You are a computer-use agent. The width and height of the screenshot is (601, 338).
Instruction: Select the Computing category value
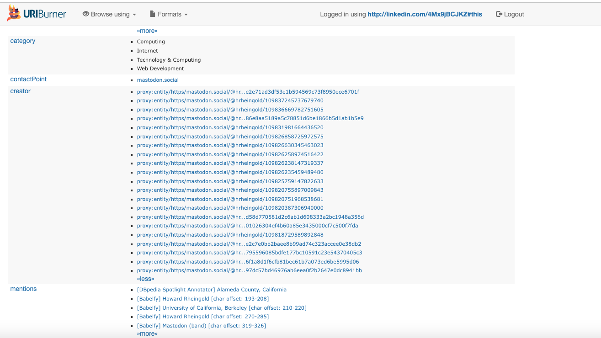pyautogui.click(x=151, y=42)
